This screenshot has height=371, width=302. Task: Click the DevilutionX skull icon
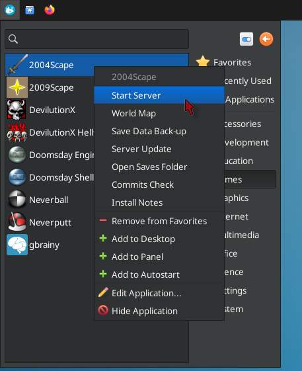click(x=17, y=110)
